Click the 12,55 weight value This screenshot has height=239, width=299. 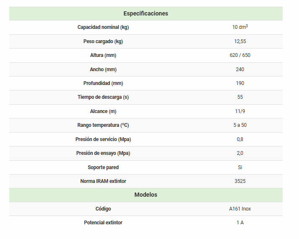point(240,41)
